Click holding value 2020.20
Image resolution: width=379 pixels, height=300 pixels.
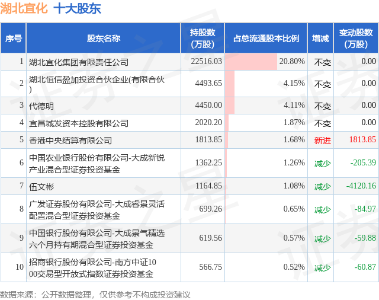coord(208,122)
